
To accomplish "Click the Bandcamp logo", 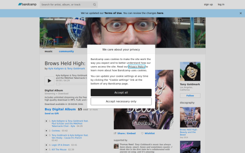I will pos(27,4).
